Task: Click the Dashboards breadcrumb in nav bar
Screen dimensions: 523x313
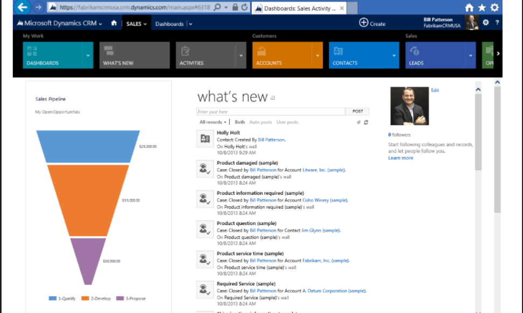Action: pos(169,24)
